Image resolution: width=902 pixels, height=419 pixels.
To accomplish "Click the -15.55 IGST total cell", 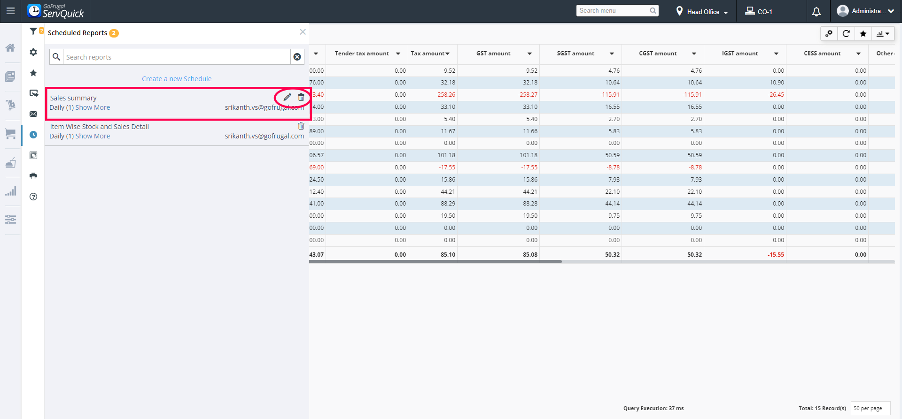I will coord(745,255).
